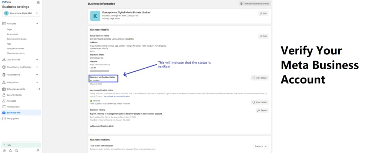
Task: Click the bell alerts icon at bottom
Action: [10, 150]
